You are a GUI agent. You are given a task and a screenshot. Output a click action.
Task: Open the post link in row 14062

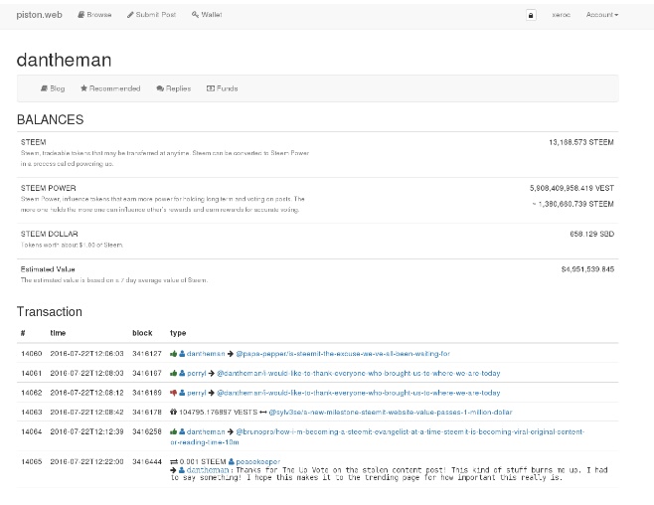pyautogui.click(x=358, y=393)
